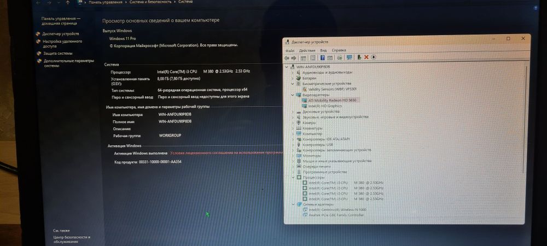Click the Back arrow in Control Panel window
Viewport: 547px width, 246px height.
pyautogui.click(x=38, y=2)
